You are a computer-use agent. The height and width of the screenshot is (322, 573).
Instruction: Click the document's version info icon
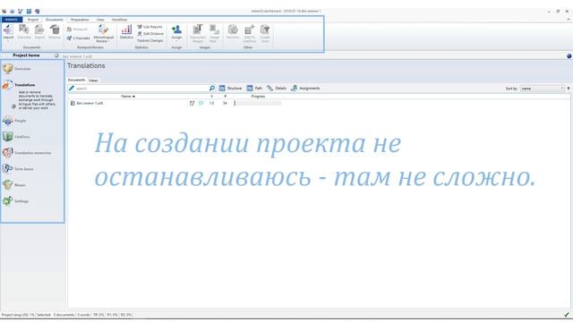pyautogui.click(x=192, y=104)
